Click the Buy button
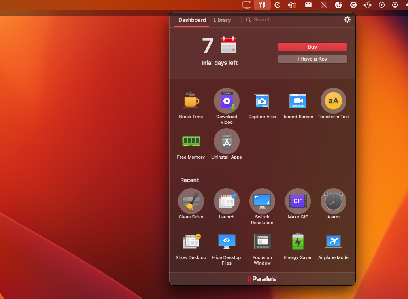408x299 pixels. (312, 47)
